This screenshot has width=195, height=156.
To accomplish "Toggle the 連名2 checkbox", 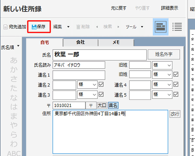I will tap(101, 84).
